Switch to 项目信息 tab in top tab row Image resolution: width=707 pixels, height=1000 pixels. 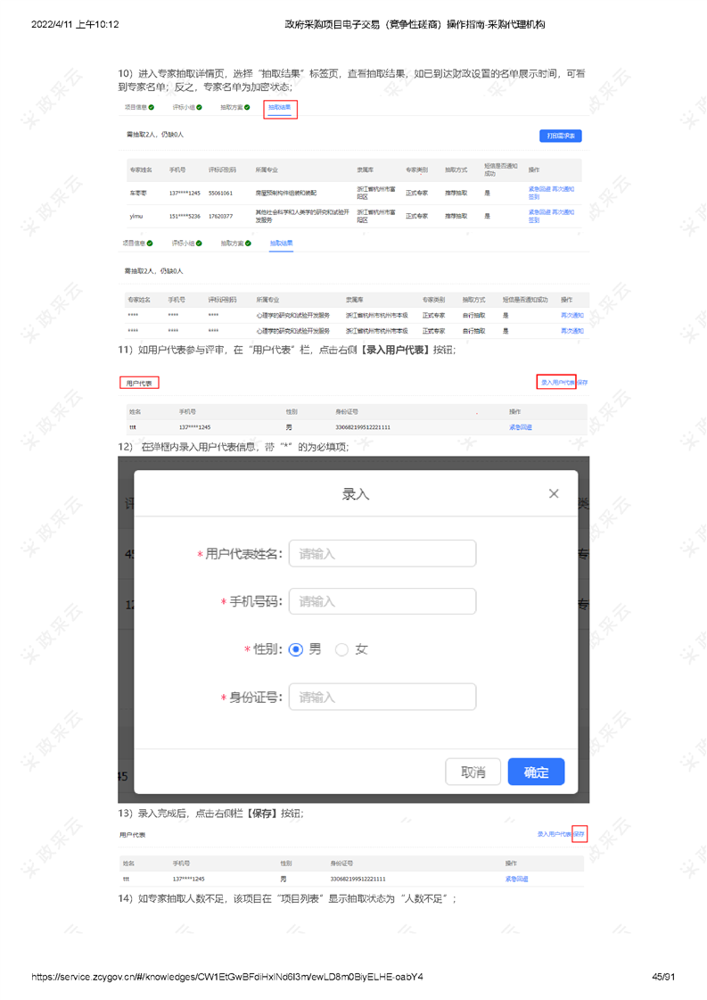pos(136,107)
